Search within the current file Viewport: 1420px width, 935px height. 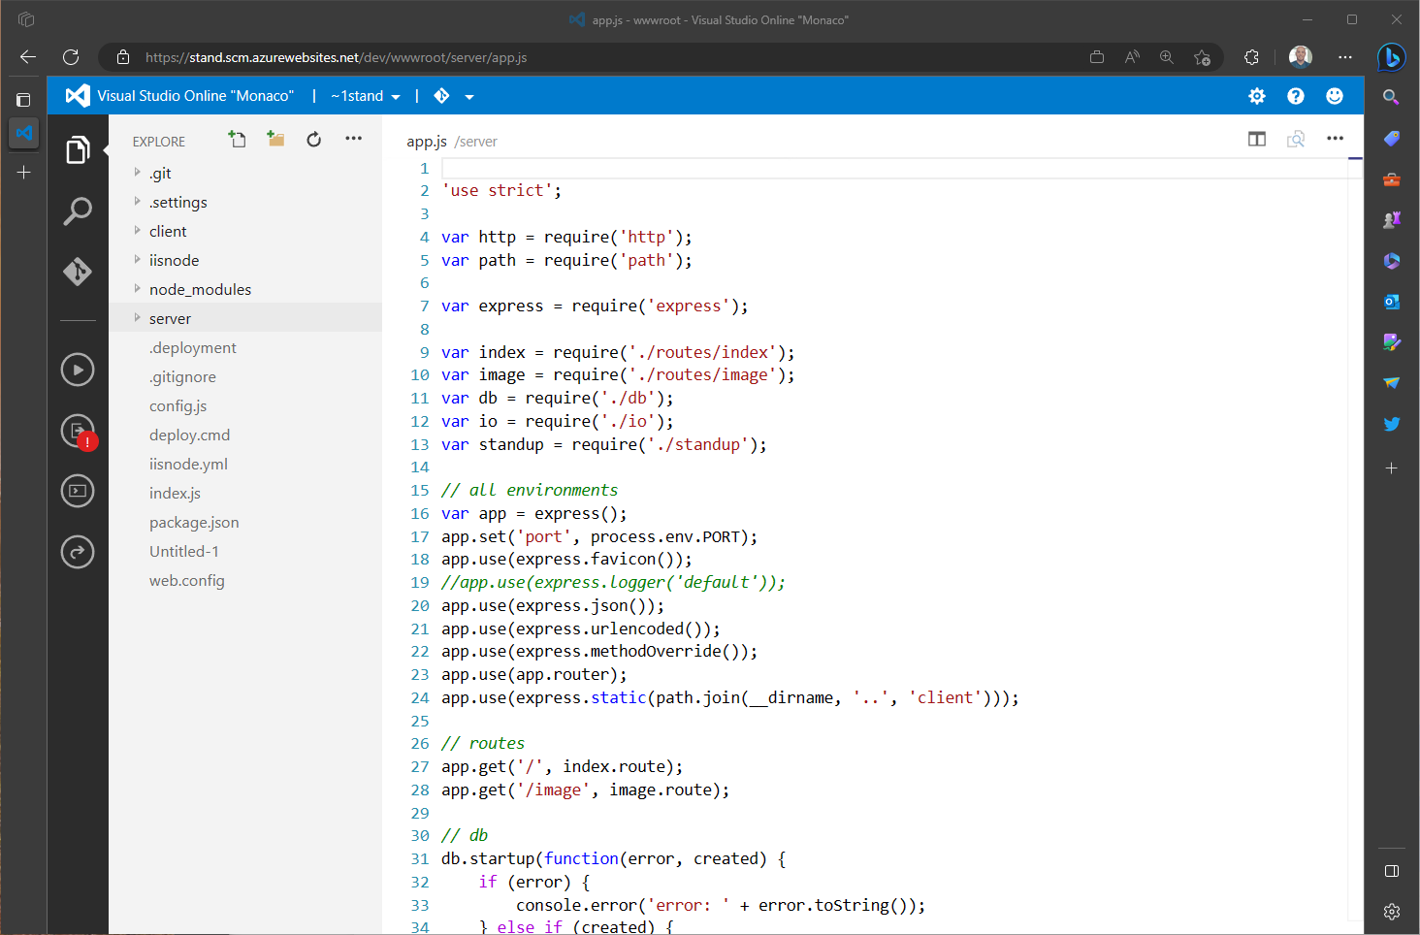pyautogui.click(x=1296, y=139)
